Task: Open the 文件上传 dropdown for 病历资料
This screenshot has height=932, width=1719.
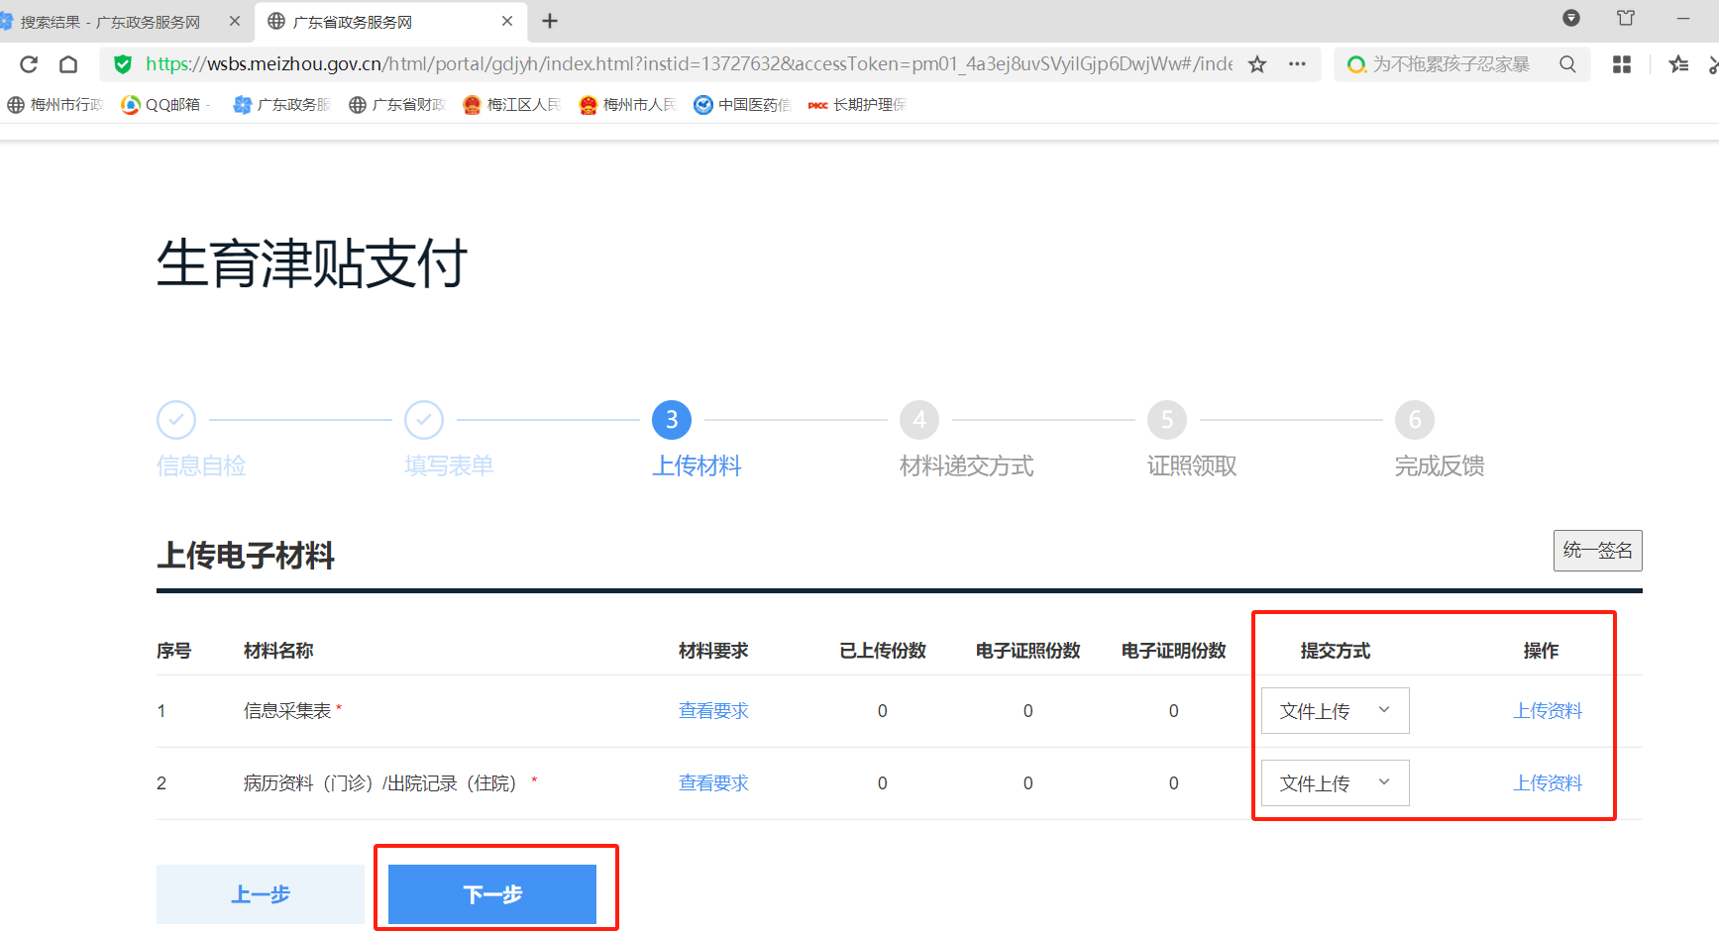Action: (1334, 782)
